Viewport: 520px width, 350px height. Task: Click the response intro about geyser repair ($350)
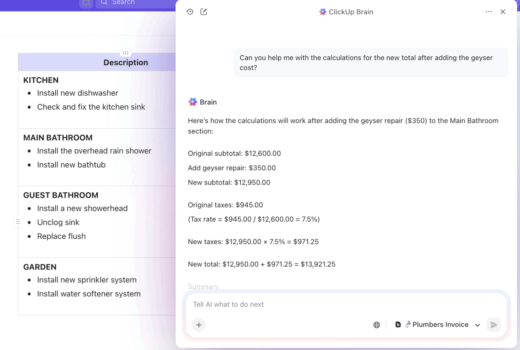[343, 126]
